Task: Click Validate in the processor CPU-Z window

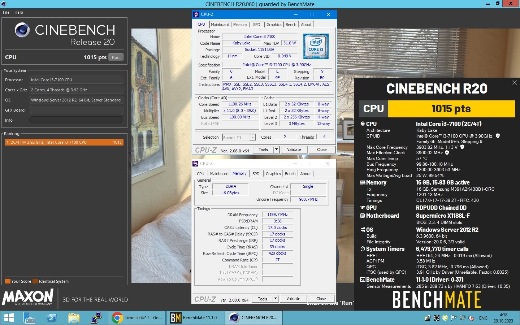Action: click(x=294, y=149)
